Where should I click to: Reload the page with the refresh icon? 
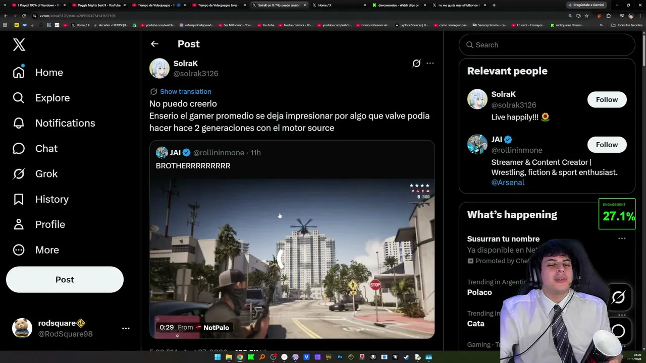pyautogui.click(x=24, y=16)
